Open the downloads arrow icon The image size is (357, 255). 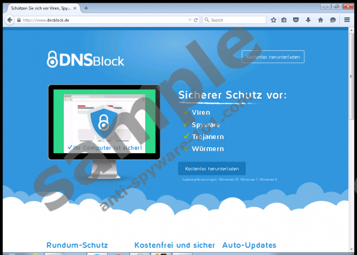(x=308, y=20)
